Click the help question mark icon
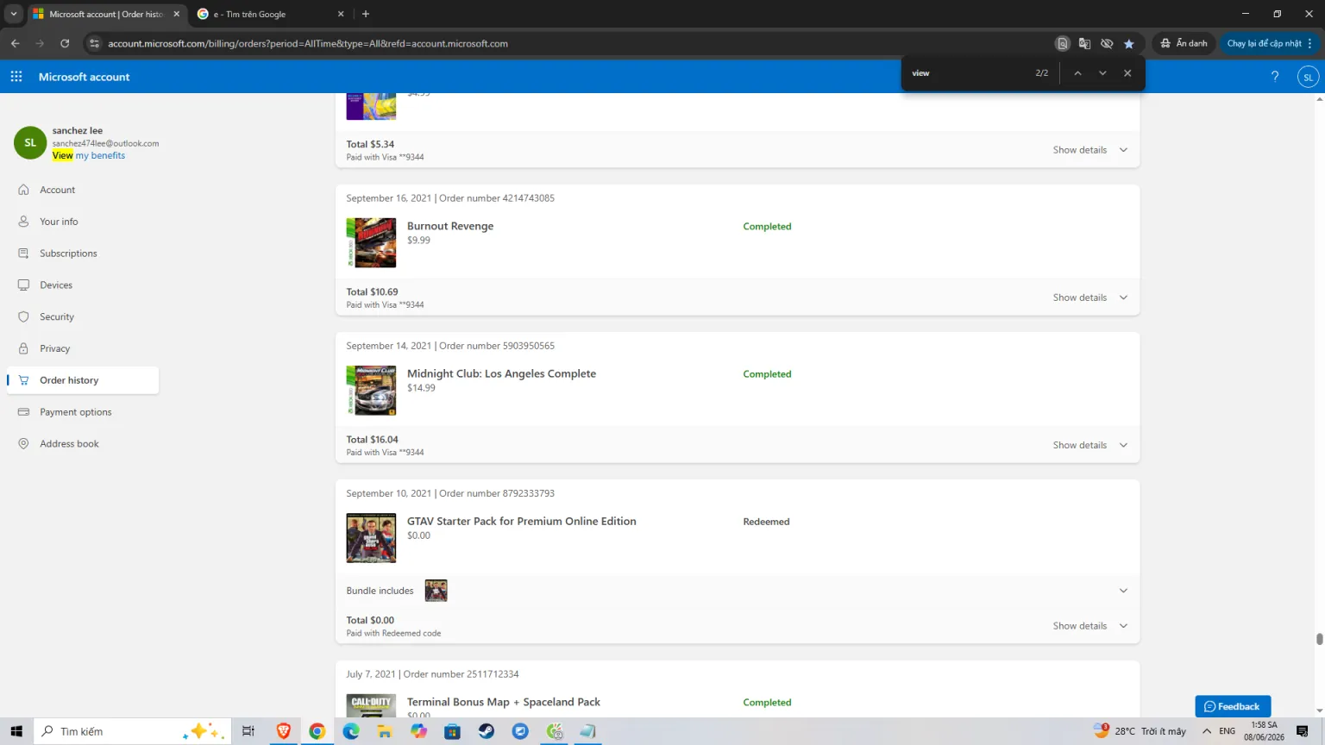 [1275, 77]
